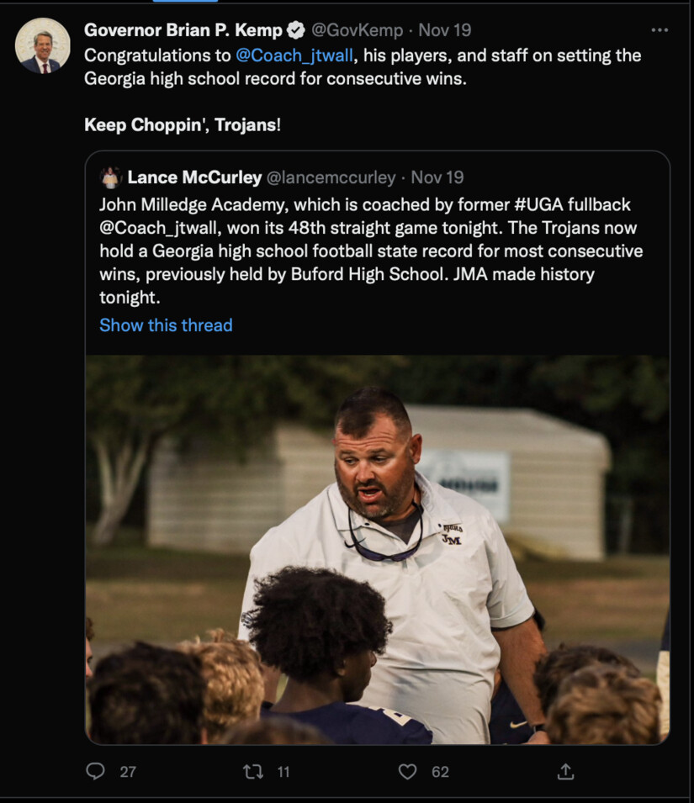Open the coach photo in the quoted tweet

(x=377, y=548)
